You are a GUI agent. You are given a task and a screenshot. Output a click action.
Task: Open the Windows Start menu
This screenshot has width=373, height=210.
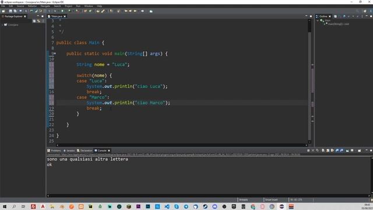pyautogui.click(x=5, y=206)
